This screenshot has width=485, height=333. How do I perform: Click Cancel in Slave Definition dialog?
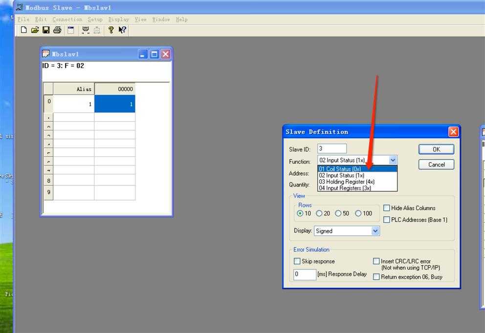pos(436,165)
